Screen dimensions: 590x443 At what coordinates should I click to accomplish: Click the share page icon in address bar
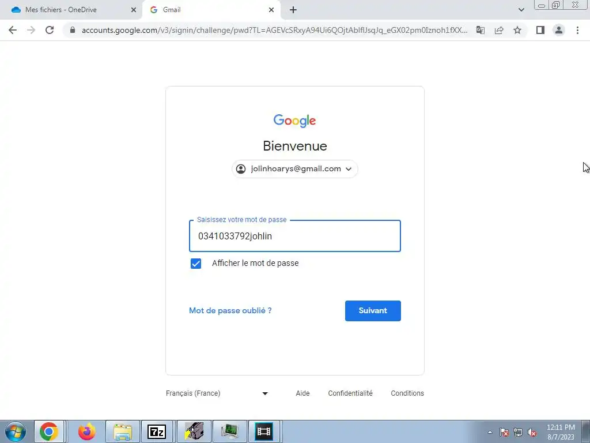pos(499,30)
